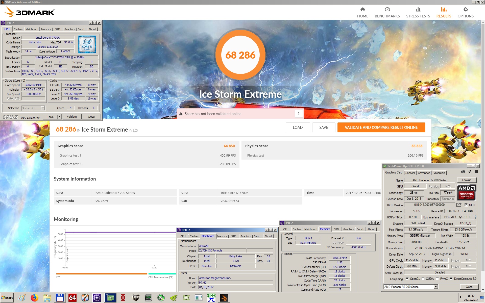This screenshot has height=303, width=485.
Task: Click the Lookup button in GPU-Z
Action: pyautogui.click(x=467, y=180)
